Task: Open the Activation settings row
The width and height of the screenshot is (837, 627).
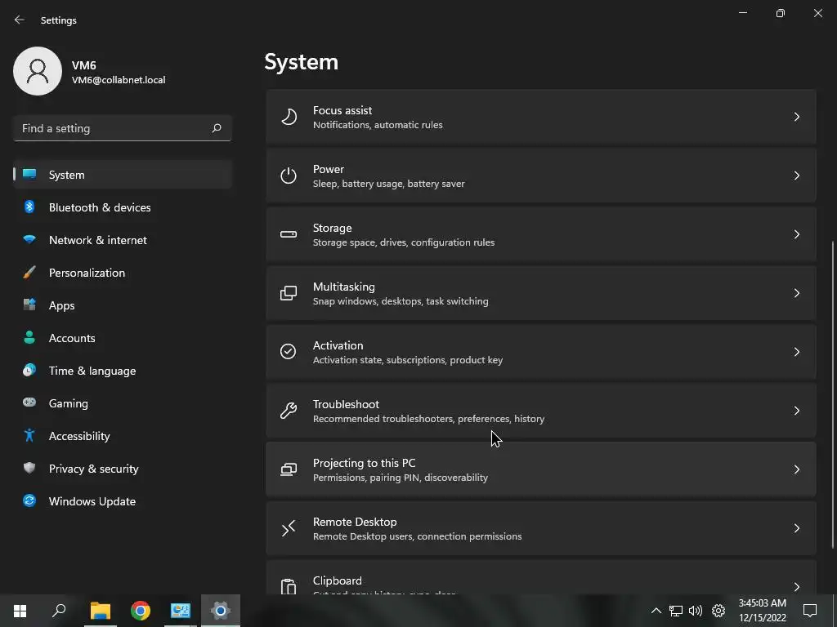Action: coord(541,351)
